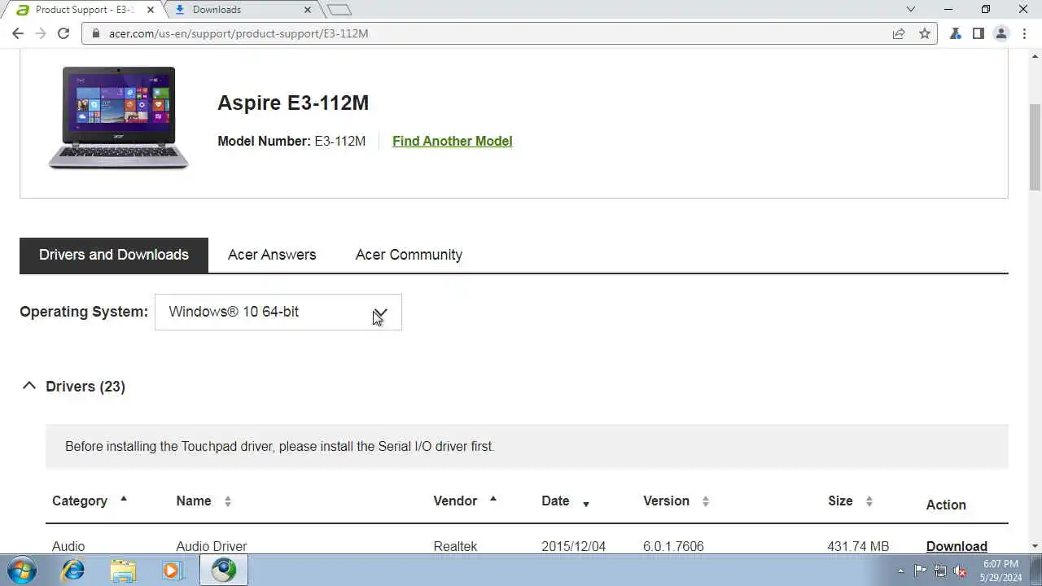This screenshot has height=586, width=1042.
Task: Open Windows Media Player from the taskbar
Action: 172,571
